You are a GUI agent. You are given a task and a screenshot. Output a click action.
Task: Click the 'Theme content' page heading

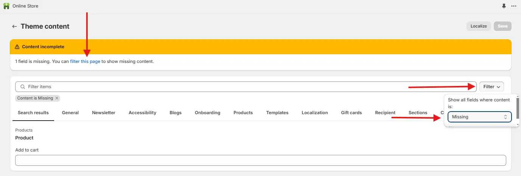point(45,26)
